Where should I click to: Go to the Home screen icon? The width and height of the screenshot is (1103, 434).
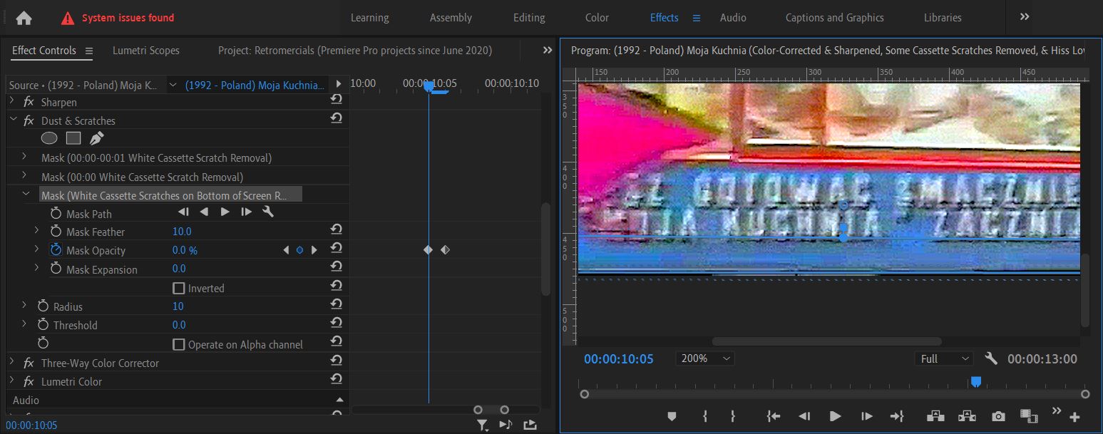coord(24,18)
